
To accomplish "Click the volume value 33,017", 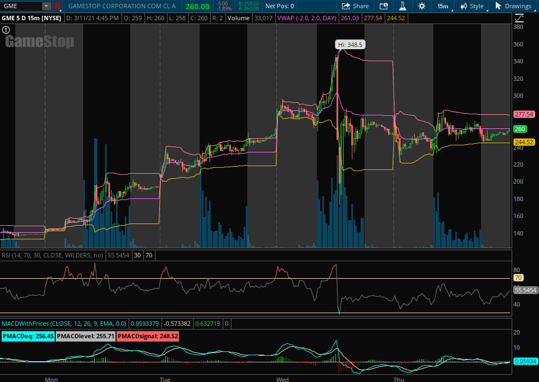I will pyautogui.click(x=263, y=18).
